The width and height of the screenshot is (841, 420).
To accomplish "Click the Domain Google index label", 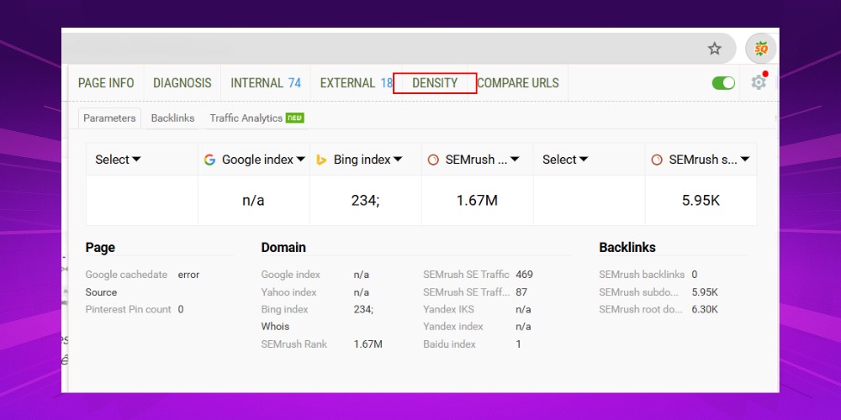I will (x=291, y=275).
